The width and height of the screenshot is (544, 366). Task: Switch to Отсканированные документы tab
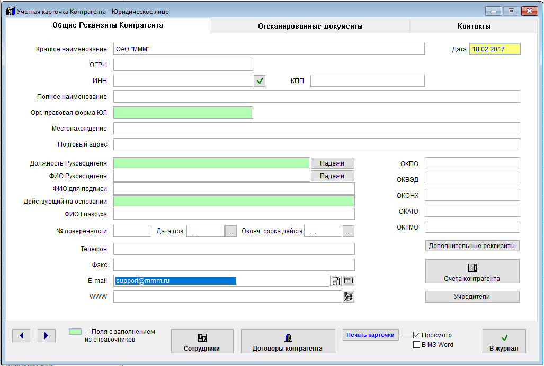310,26
